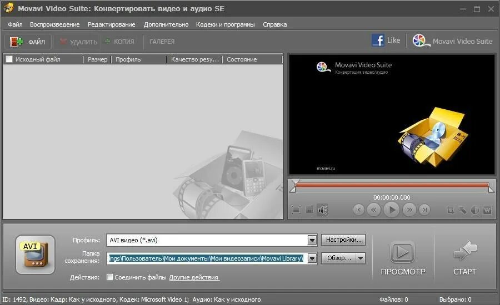Click the Файлов: 0 status text
The width and height of the screenshot is (500, 305).
point(393,299)
